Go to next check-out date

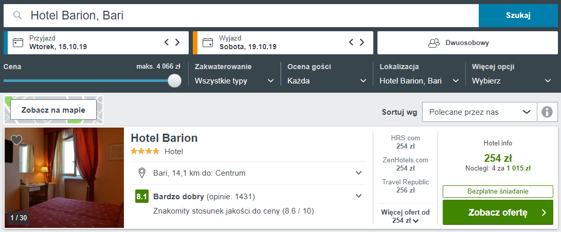(x=363, y=43)
